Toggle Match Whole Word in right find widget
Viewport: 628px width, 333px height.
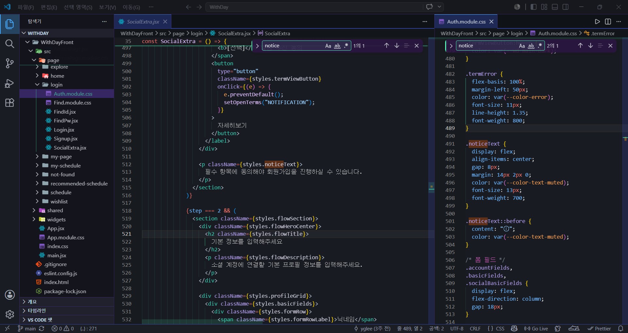[531, 46]
